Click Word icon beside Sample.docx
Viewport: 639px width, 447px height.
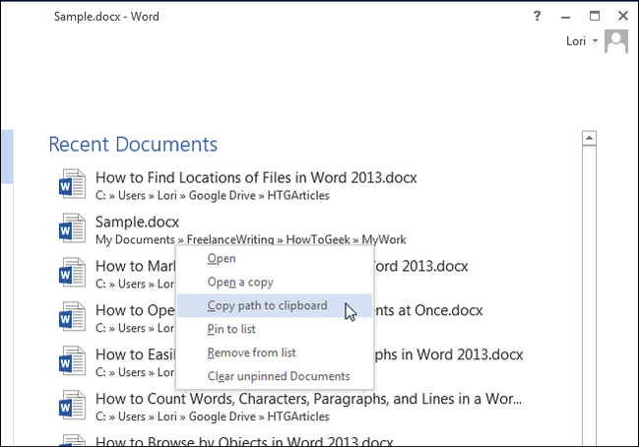pos(72,228)
